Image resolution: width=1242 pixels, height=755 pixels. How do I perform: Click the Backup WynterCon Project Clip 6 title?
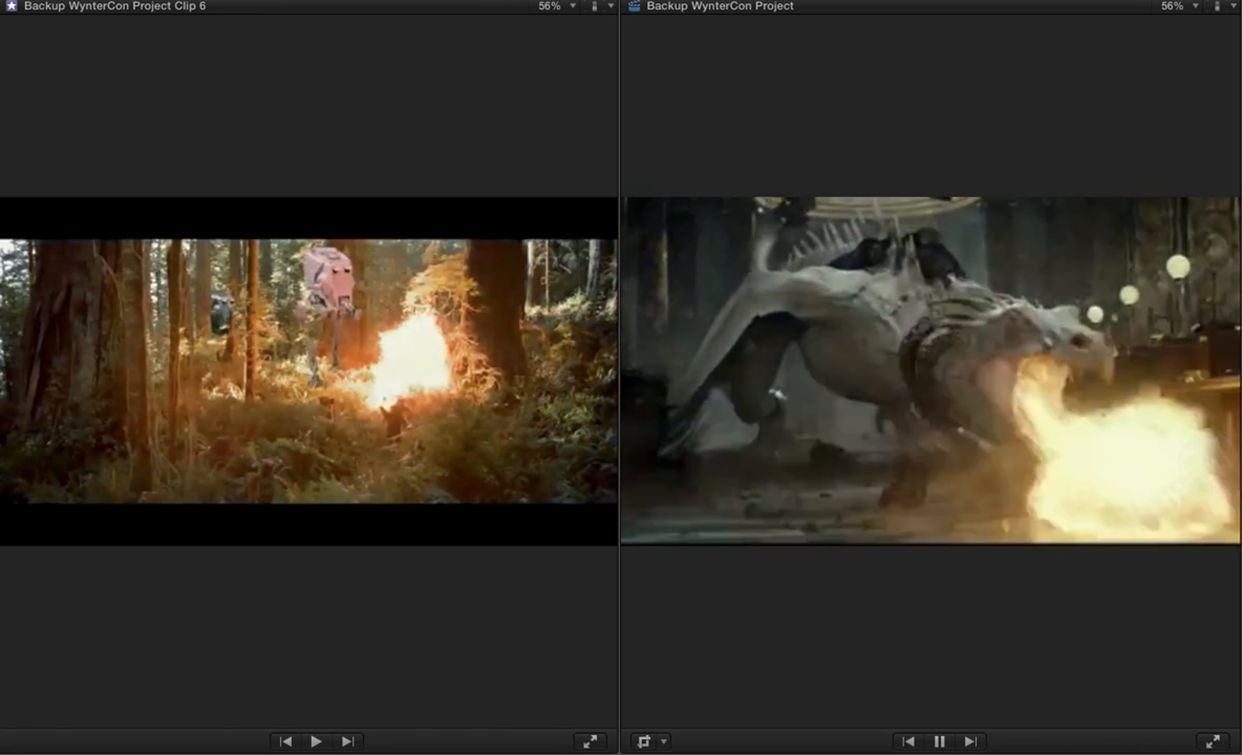(x=115, y=6)
